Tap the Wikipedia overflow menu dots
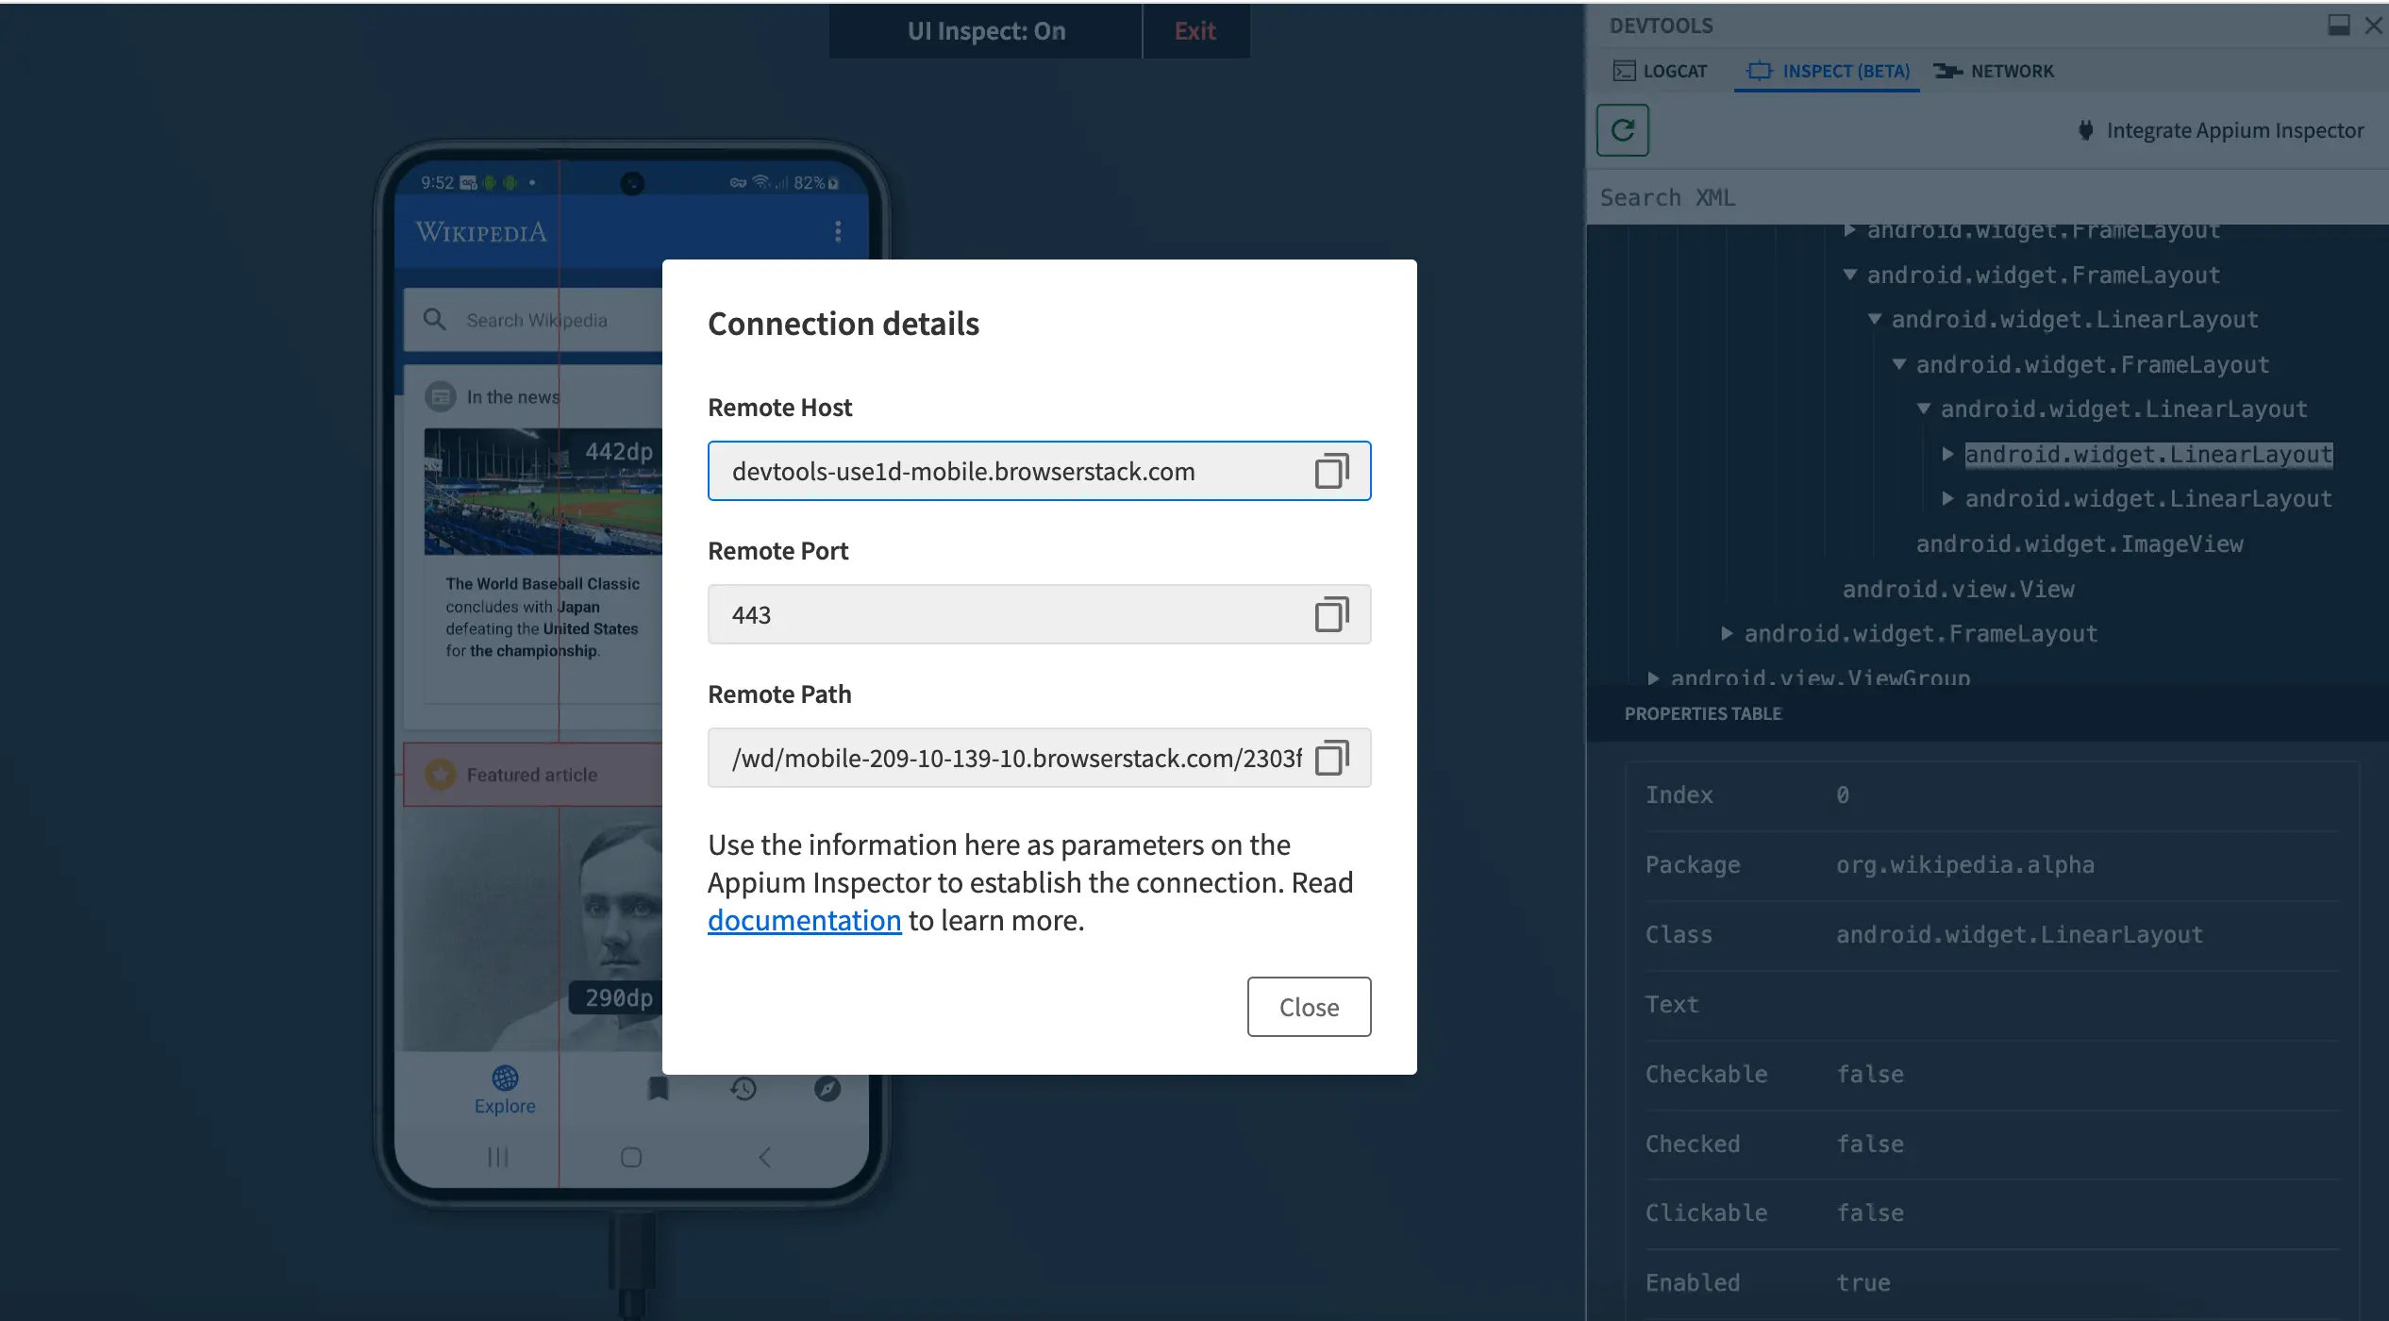 [x=838, y=232]
